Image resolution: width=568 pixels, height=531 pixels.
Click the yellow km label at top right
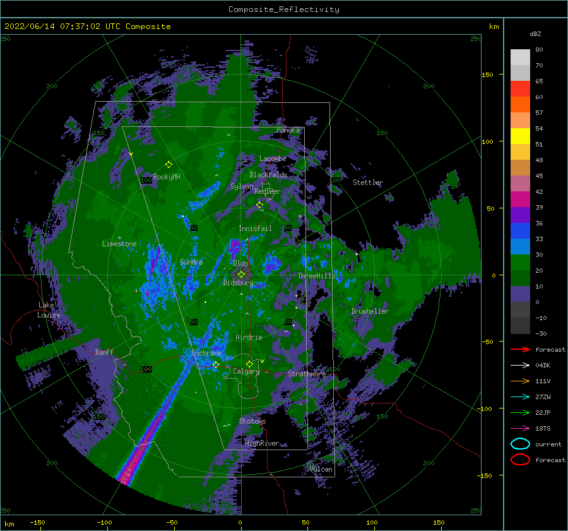(494, 27)
